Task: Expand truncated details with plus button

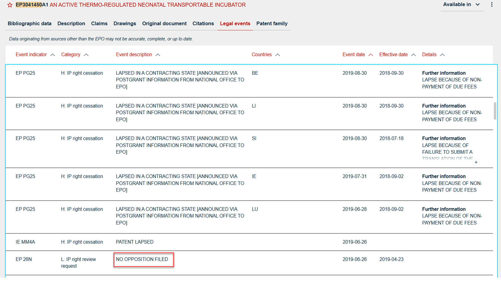Action: point(476,162)
